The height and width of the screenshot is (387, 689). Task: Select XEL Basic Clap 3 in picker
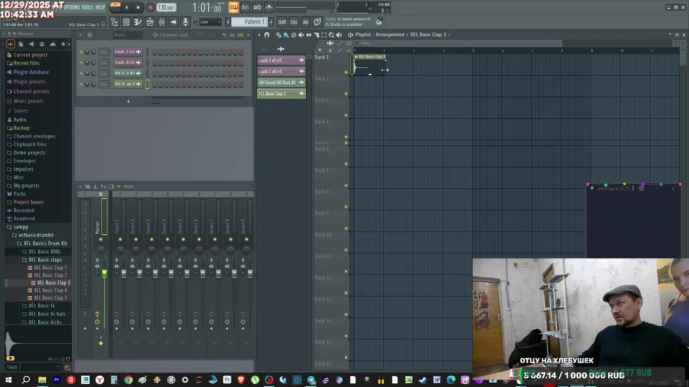tap(281, 94)
